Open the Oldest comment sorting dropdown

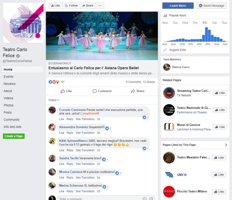[53, 100]
